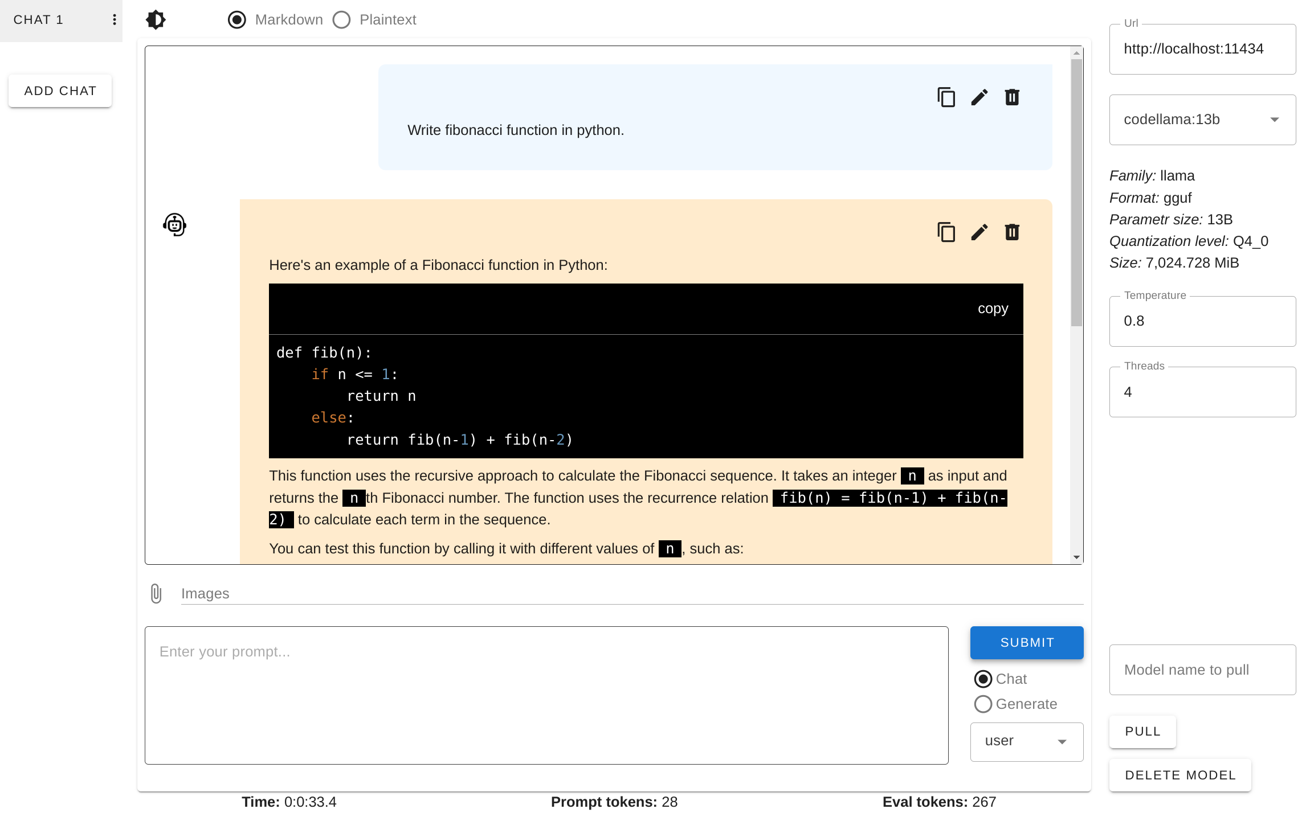The image size is (1306, 813).
Task: Open the codellama:13b model dropdown
Action: pyautogui.click(x=1202, y=120)
